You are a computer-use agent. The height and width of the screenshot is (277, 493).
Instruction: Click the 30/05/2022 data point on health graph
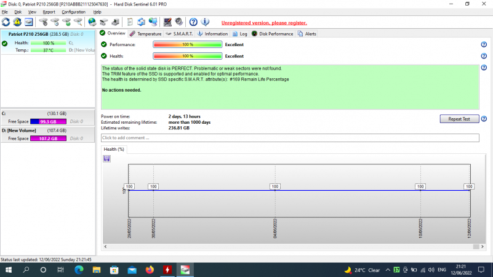click(153, 190)
